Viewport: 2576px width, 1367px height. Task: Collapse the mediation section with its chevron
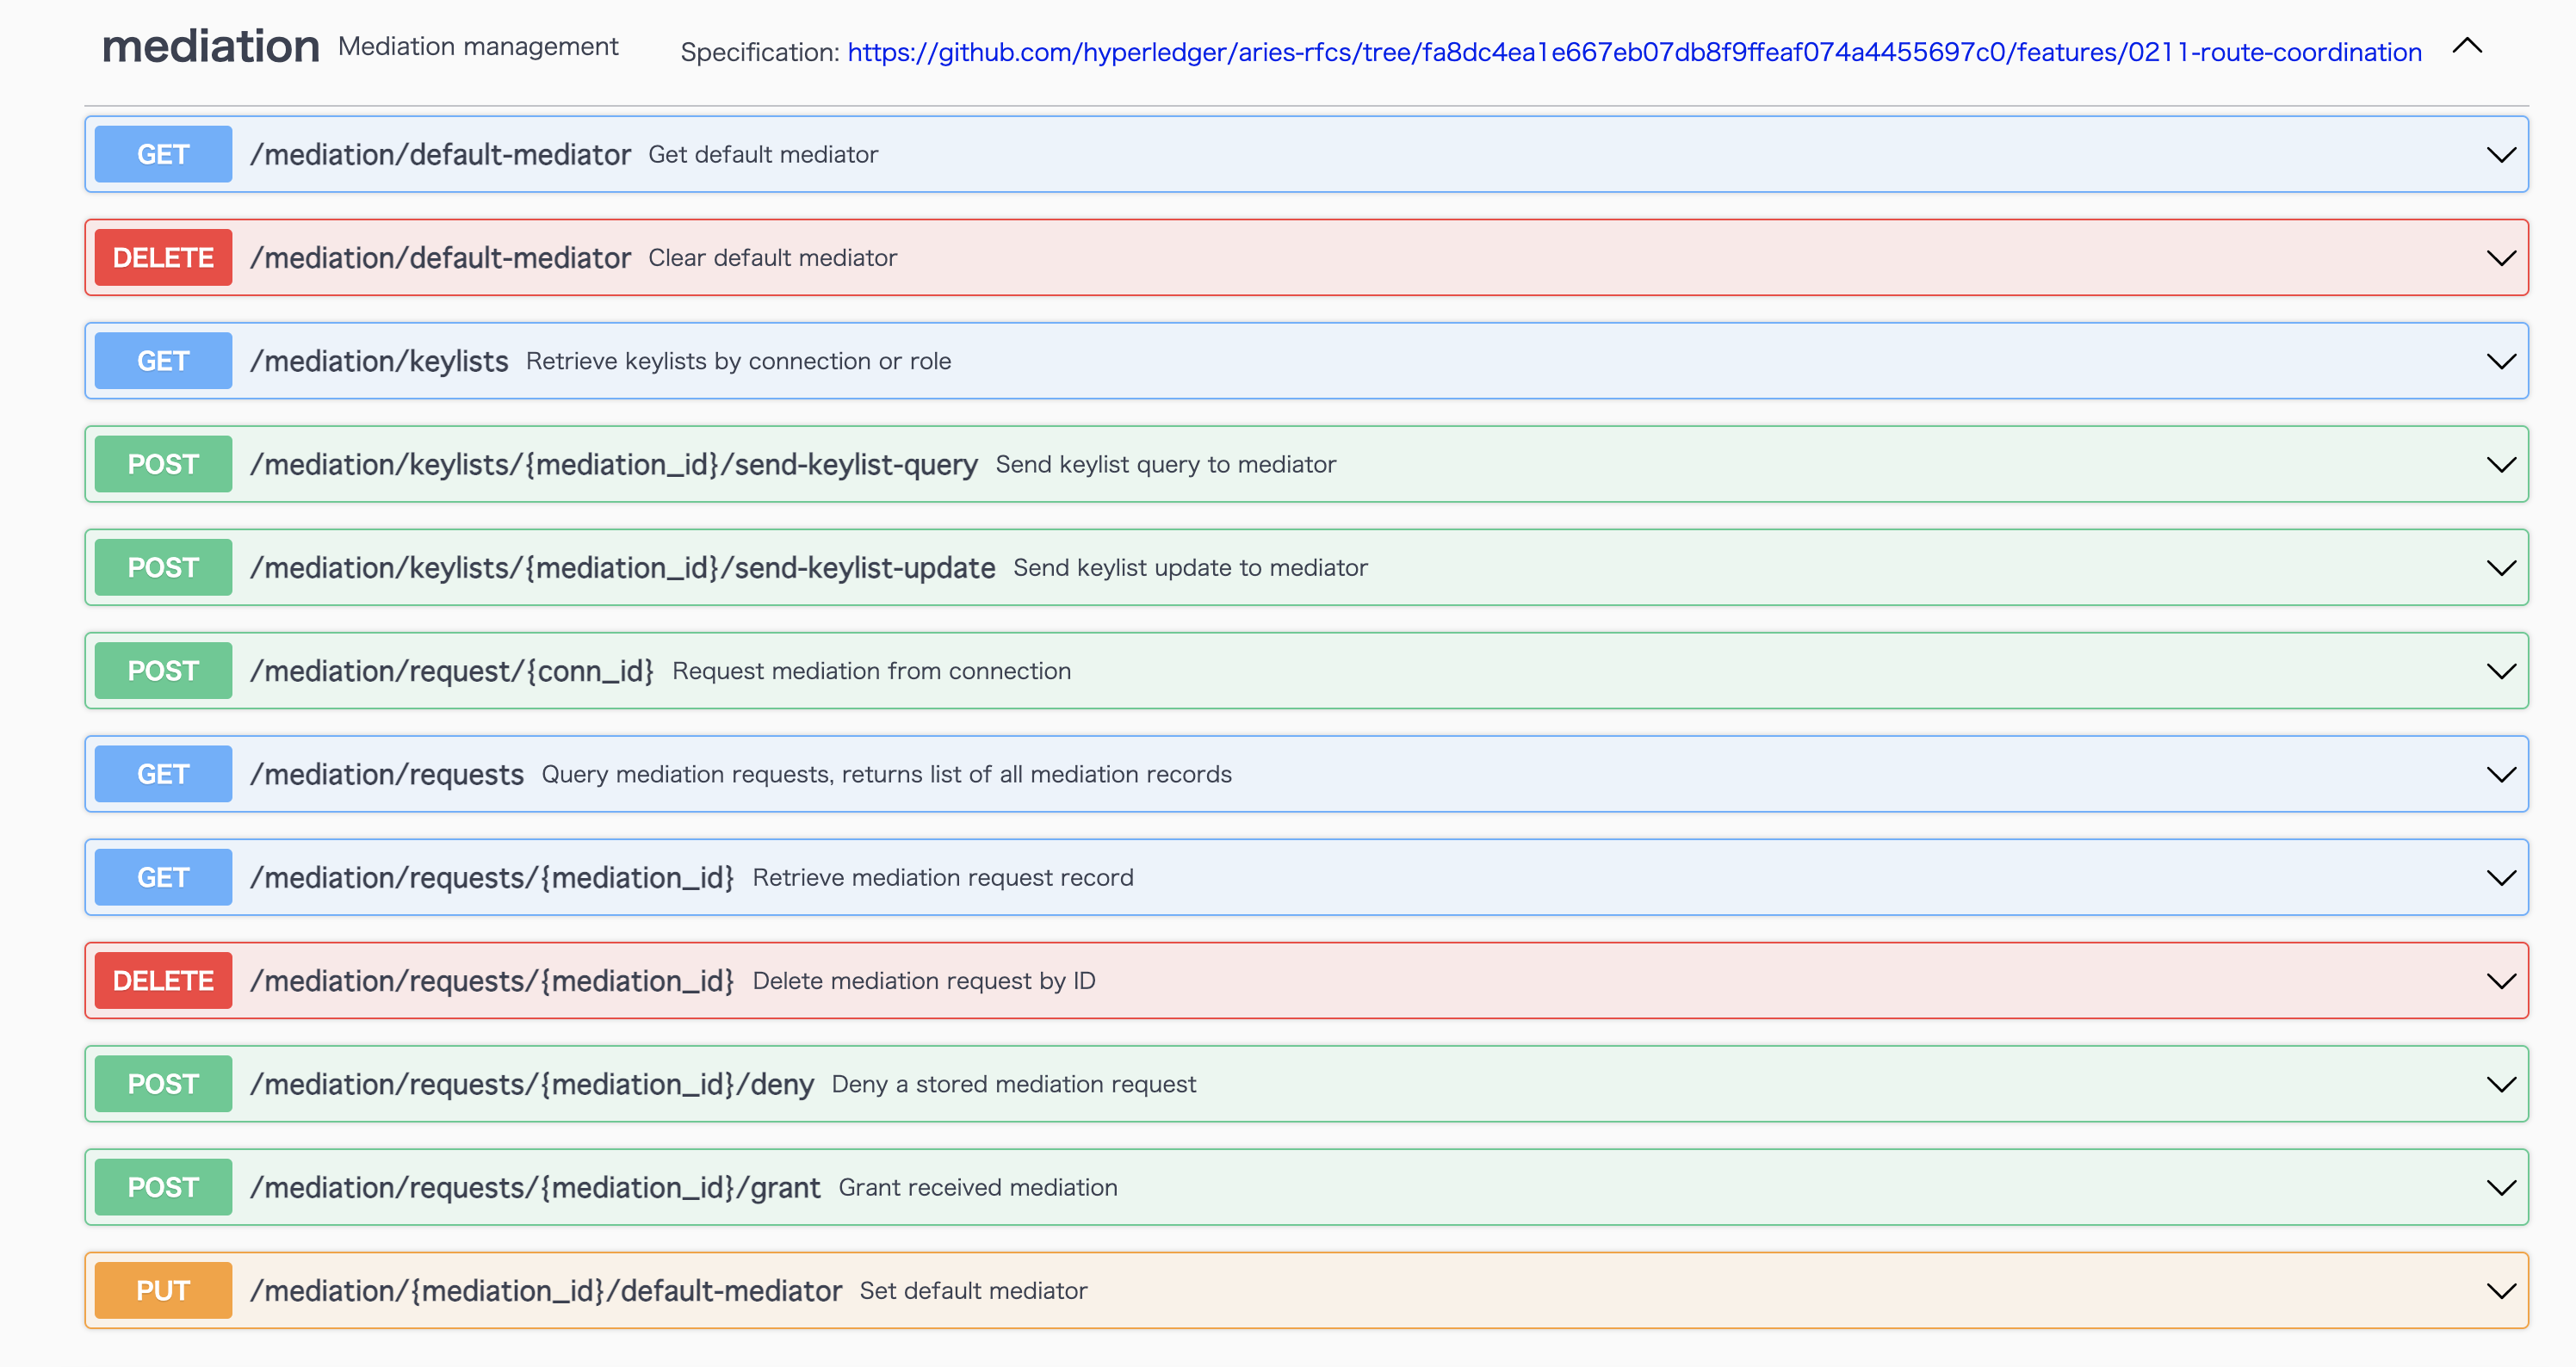pos(2467,46)
